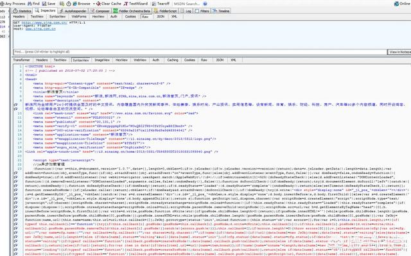The image size is (411, 256).
Task: Click the published-at comment line
Action: point(70,71)
